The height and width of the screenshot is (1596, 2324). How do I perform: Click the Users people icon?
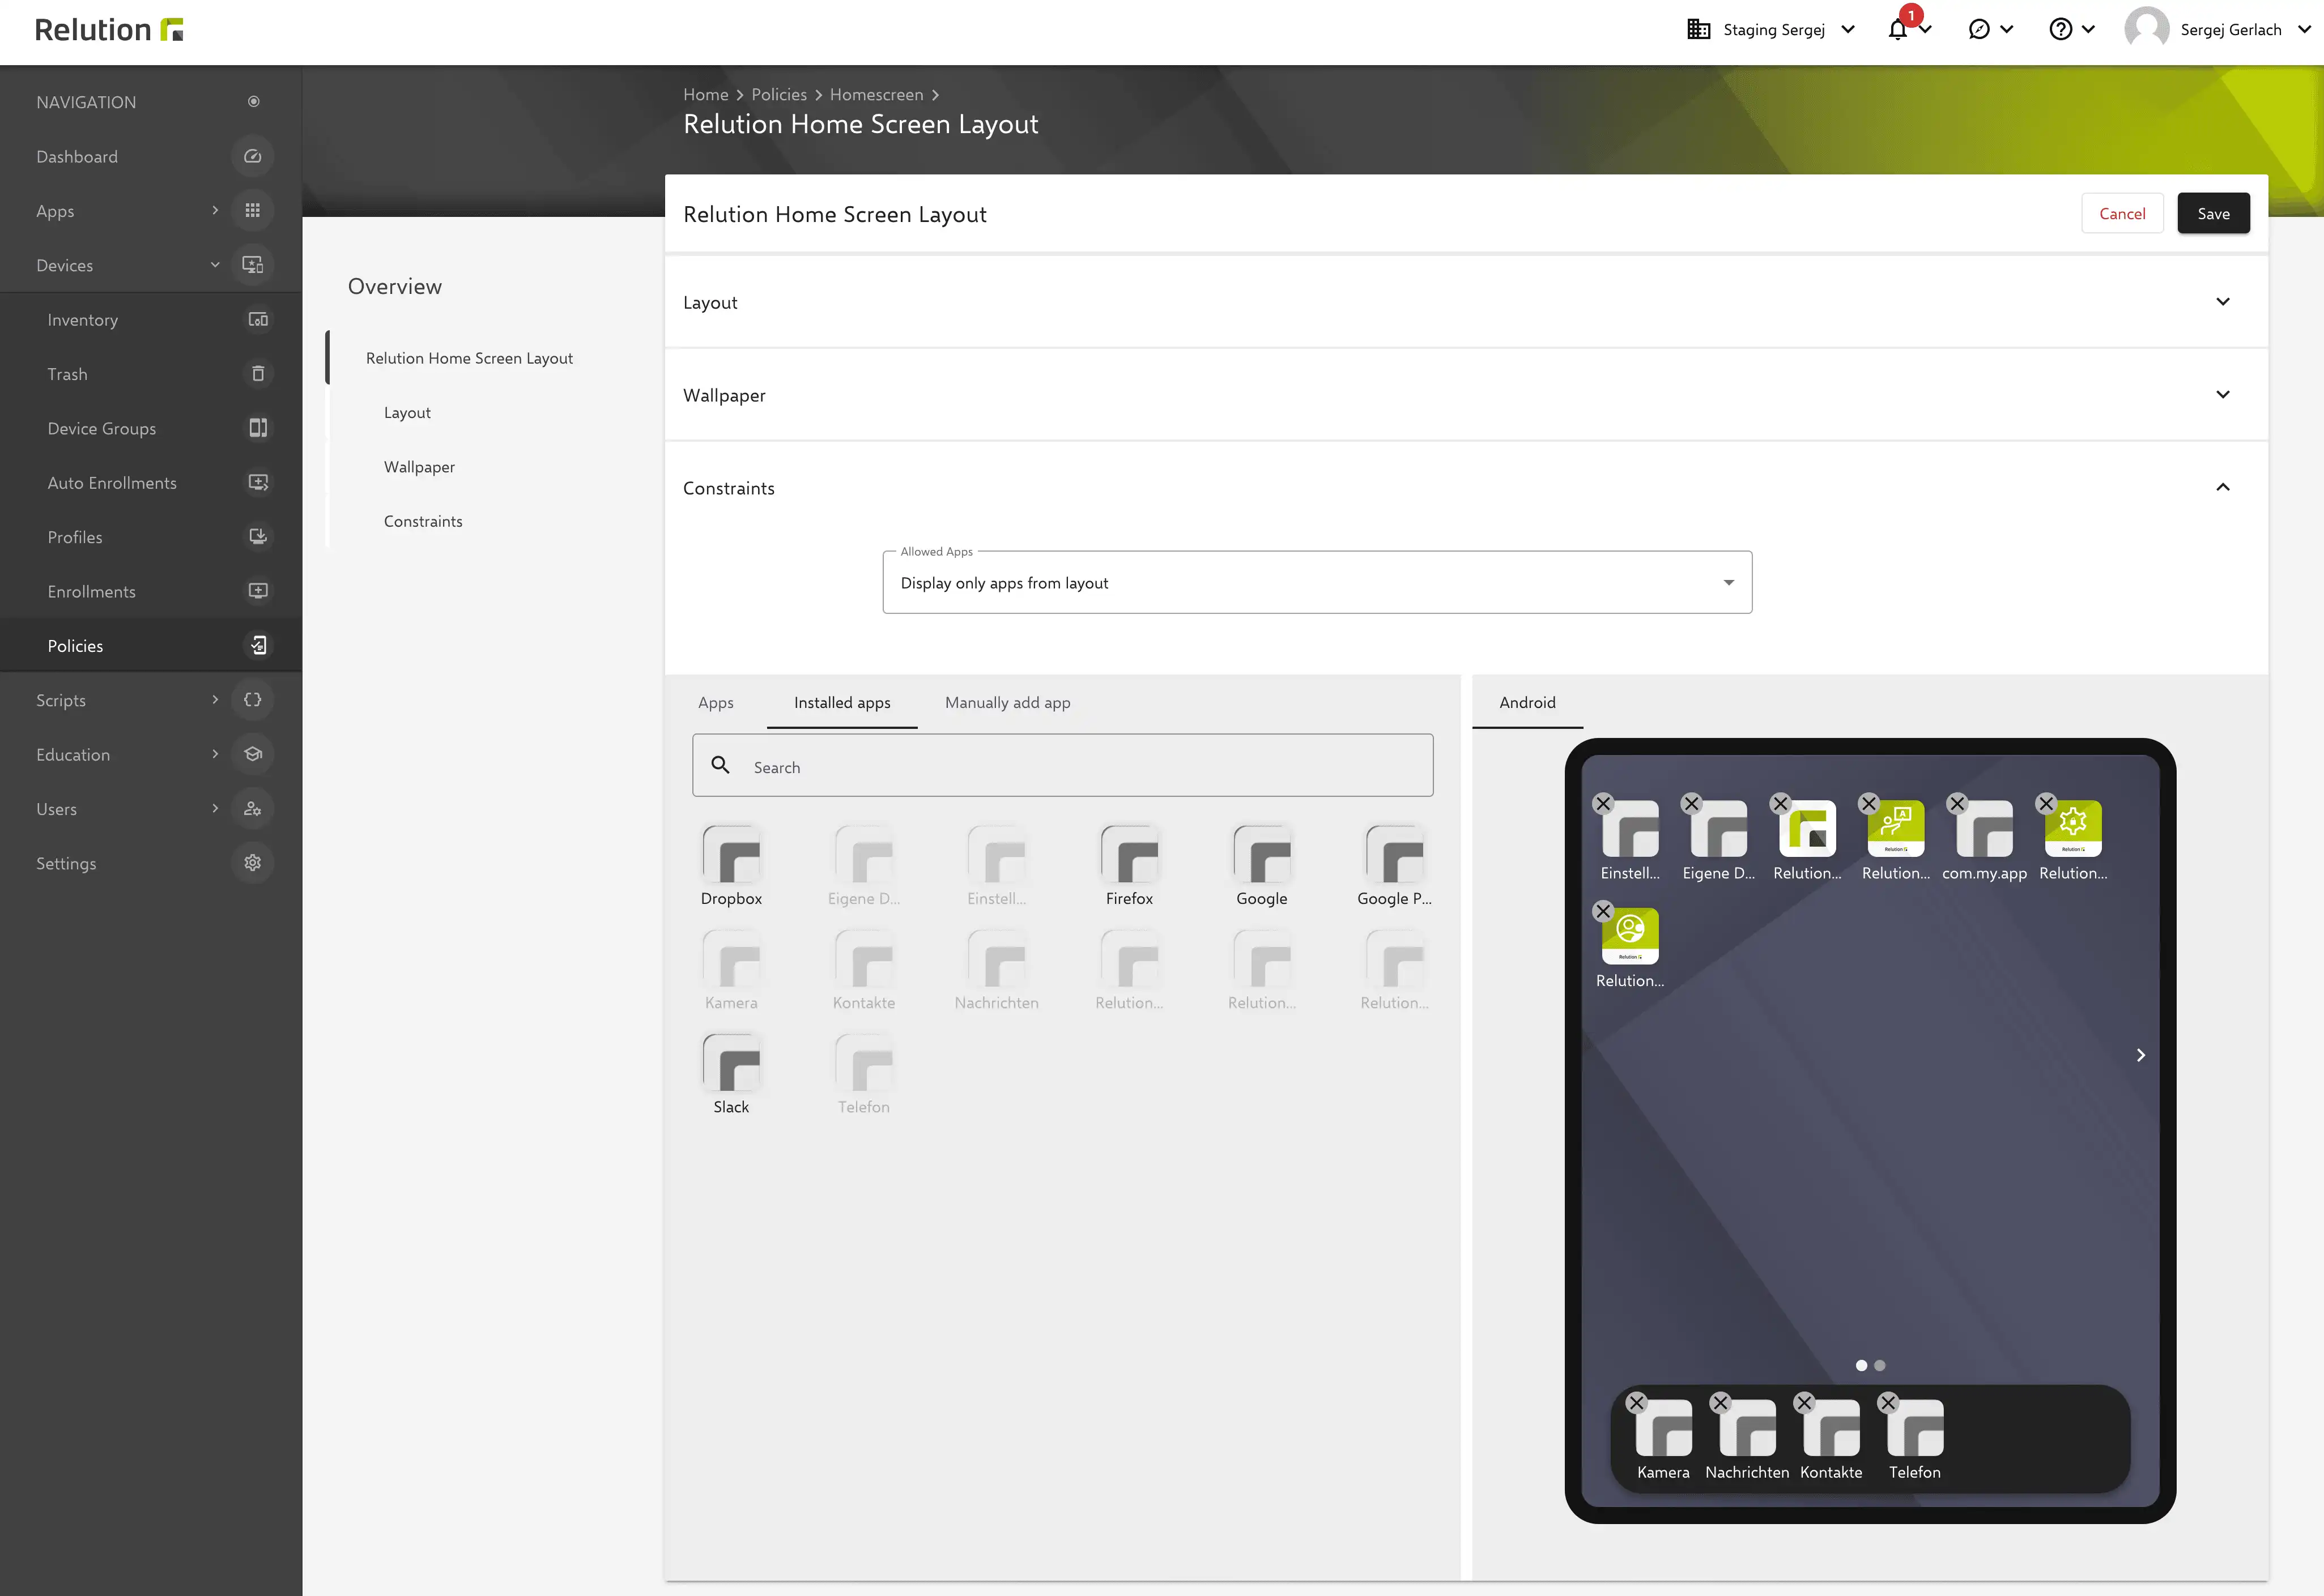pyautogui.click(x=252, y=808)
